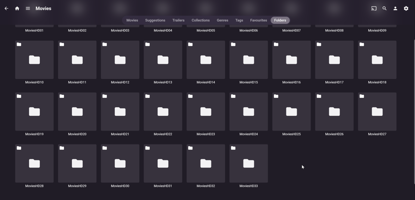The image size is (415, 200).
Task: Open the Collections tab
Action: click(201, 20)
